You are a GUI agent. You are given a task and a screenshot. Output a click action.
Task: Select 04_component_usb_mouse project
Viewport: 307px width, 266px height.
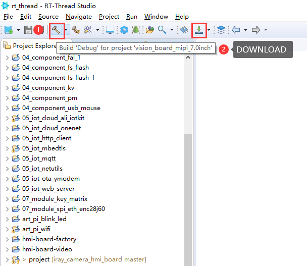(x=61, y=108)
